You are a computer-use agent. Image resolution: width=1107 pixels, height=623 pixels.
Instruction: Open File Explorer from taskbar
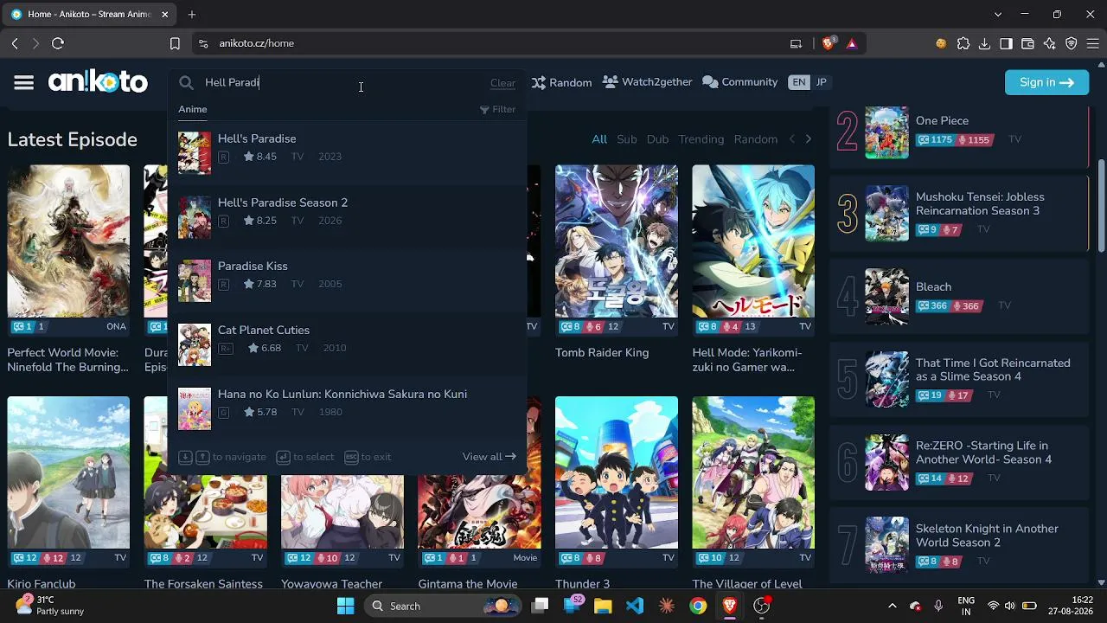point(602,606)
